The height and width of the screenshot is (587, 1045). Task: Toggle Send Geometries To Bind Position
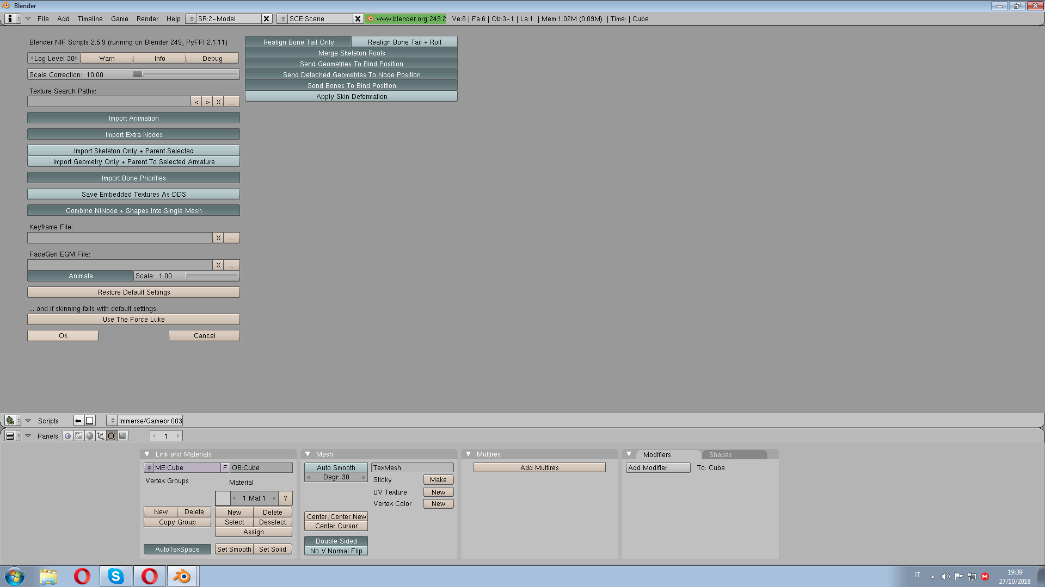pyautogui.click(x=351, y=64)
